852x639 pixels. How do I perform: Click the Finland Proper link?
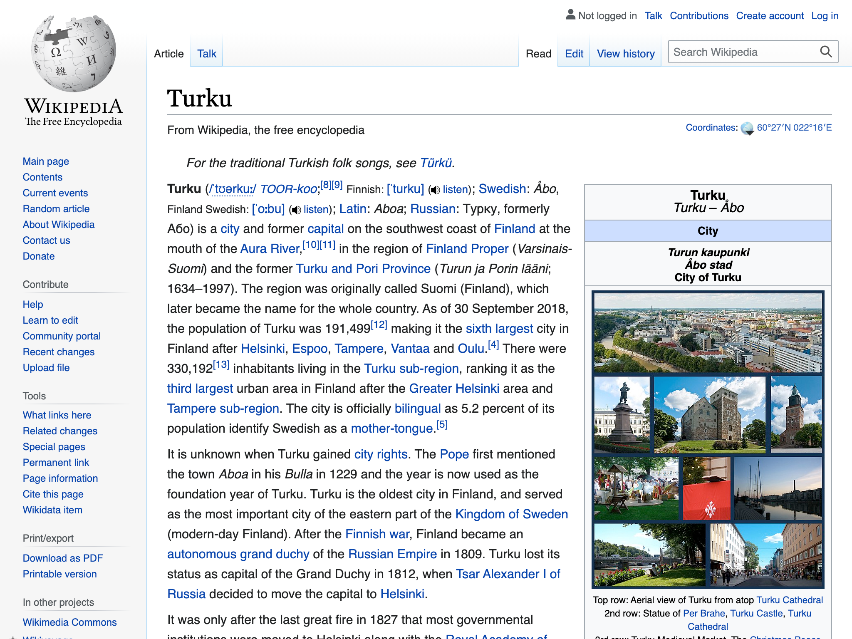[x=467, y=249]
